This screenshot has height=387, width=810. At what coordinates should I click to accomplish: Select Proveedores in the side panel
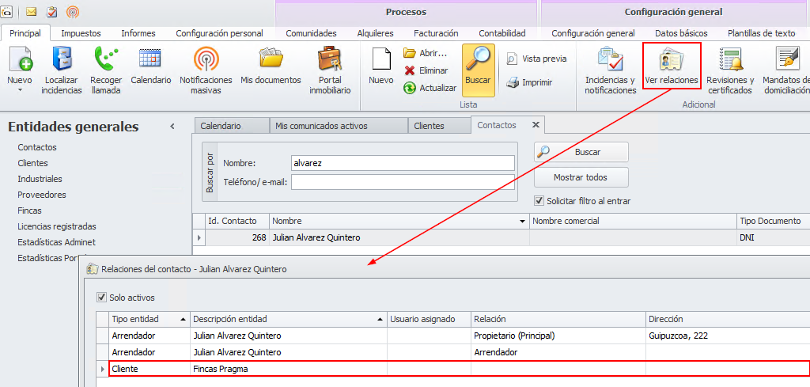click(42, 195)
